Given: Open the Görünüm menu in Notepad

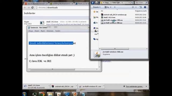Looking at the screenshot, I should click(x=50, y=31).
